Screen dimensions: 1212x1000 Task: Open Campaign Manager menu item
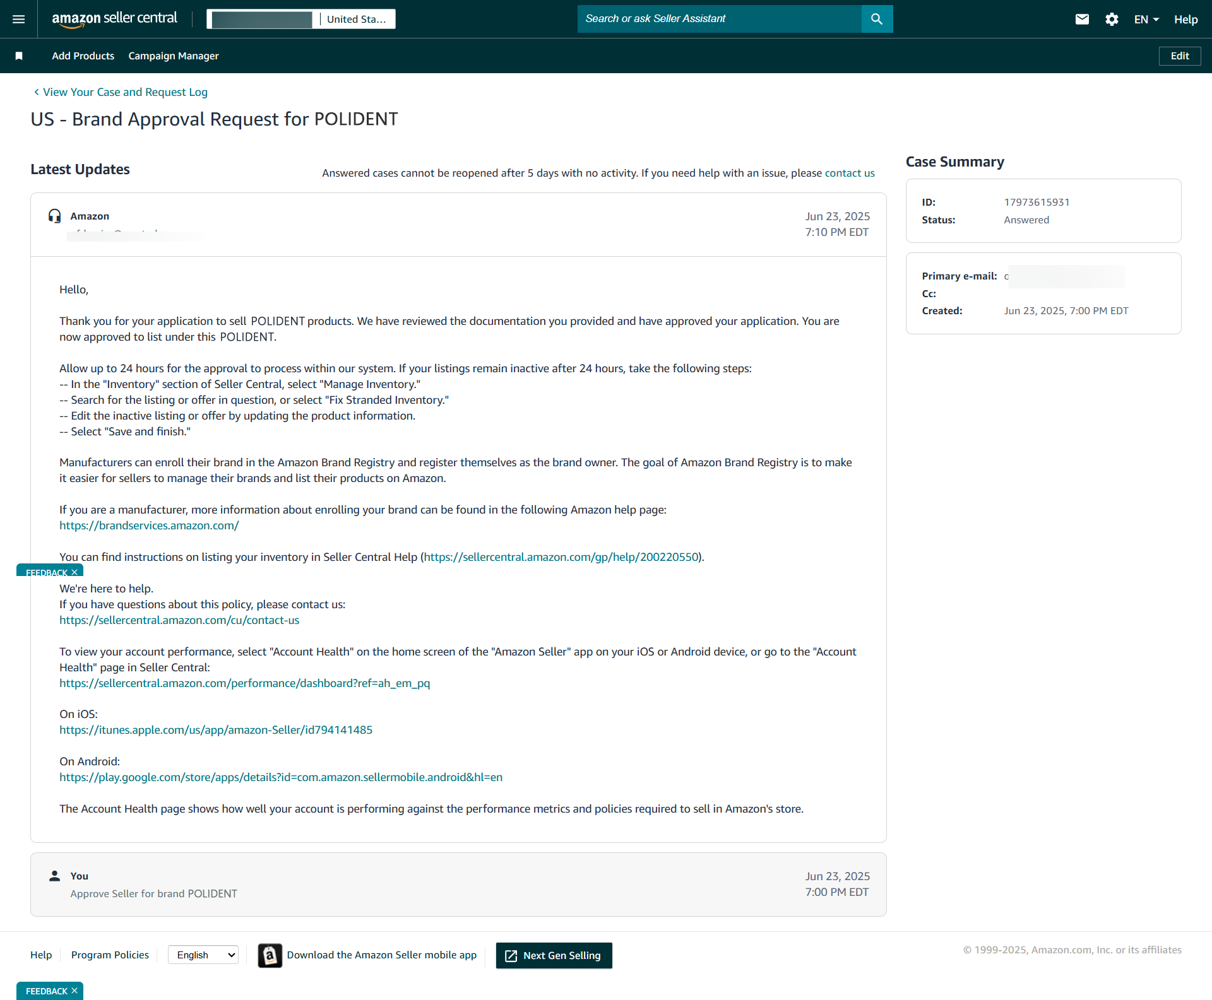point(174,56)
